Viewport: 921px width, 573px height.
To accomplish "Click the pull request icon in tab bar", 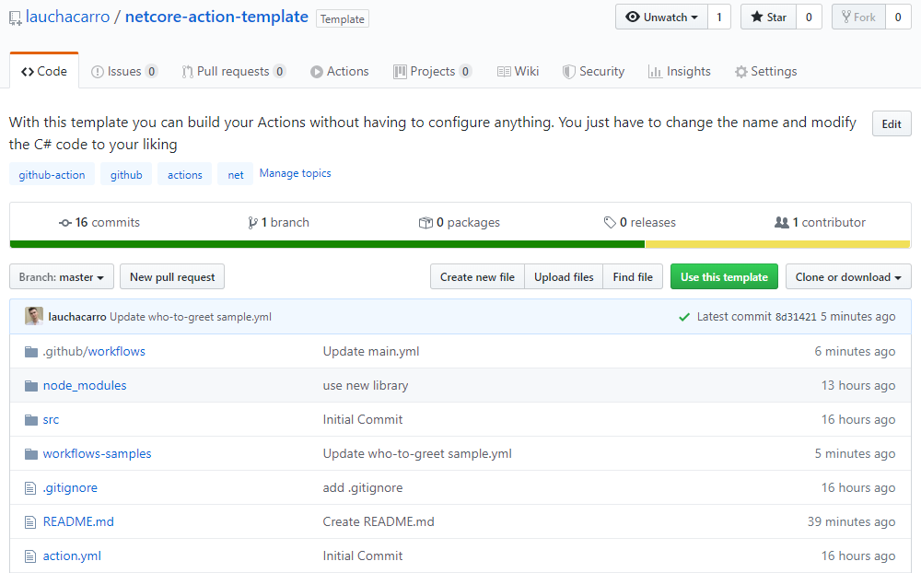I will pos(187,72).
